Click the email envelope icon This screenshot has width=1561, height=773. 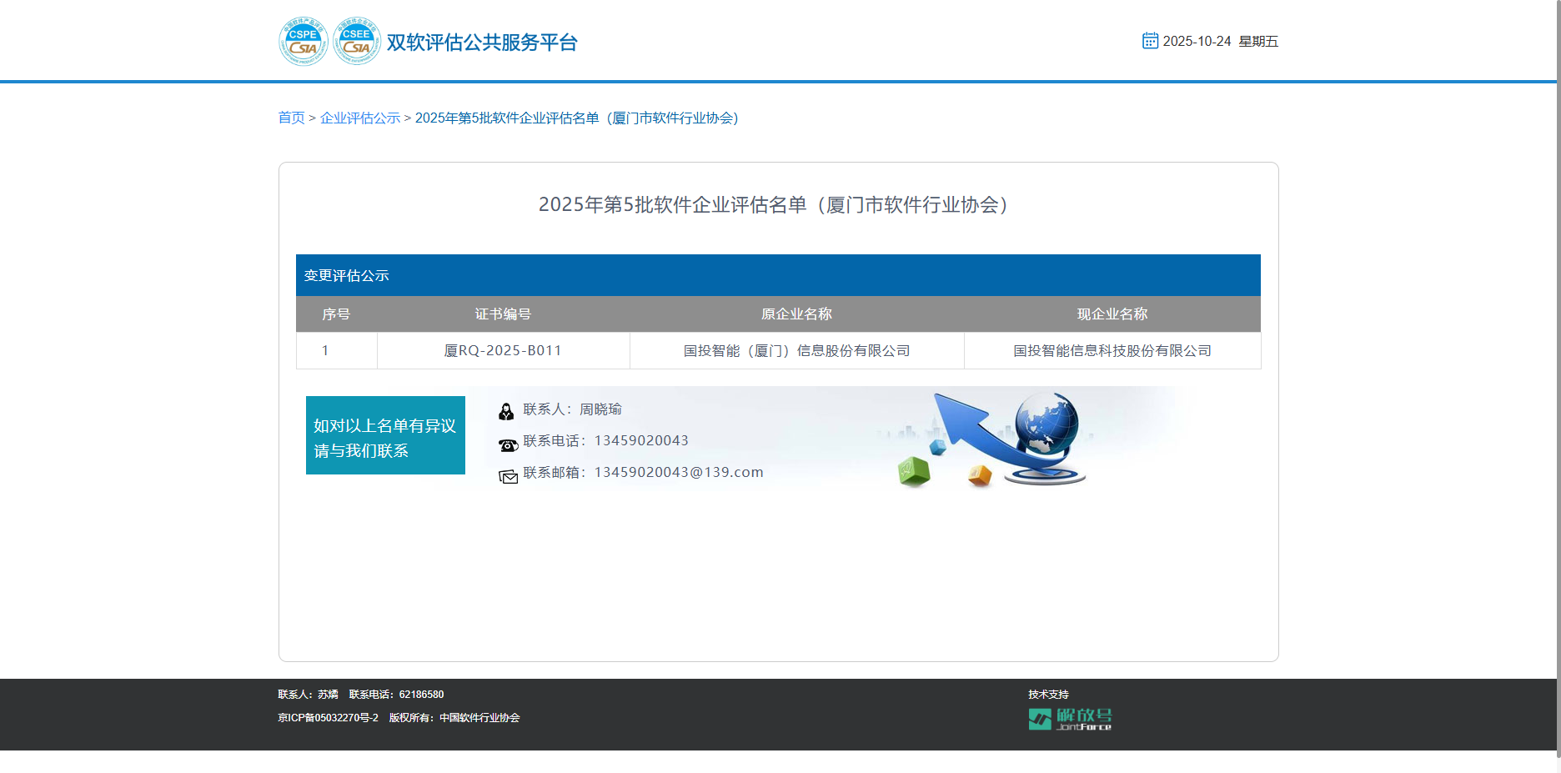508,476
